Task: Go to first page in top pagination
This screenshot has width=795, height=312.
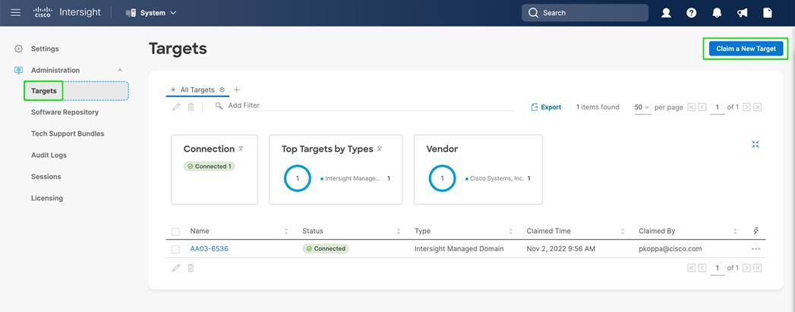Action: 692,107
